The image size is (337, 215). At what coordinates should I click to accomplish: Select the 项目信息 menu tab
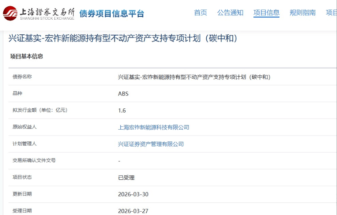(x=266, y=13)
